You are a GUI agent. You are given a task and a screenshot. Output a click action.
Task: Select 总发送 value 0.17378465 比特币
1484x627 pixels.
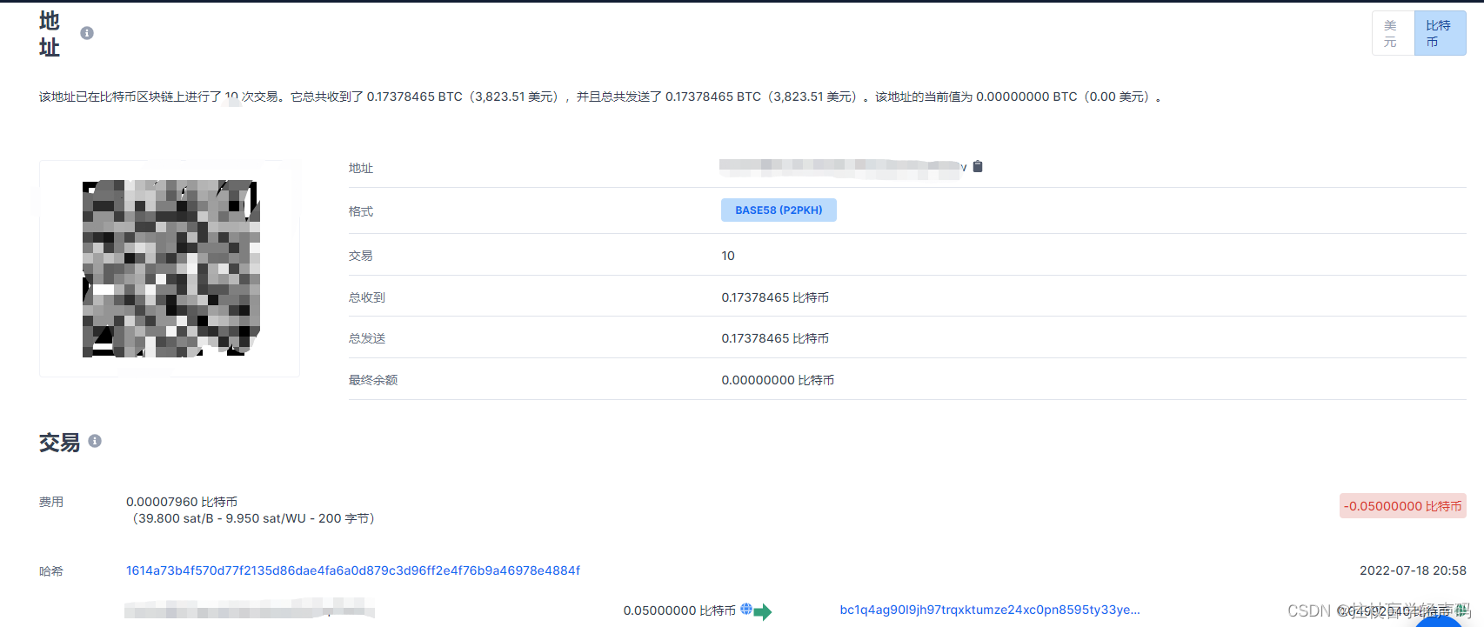pyautogui.click(x=775, y=338)
